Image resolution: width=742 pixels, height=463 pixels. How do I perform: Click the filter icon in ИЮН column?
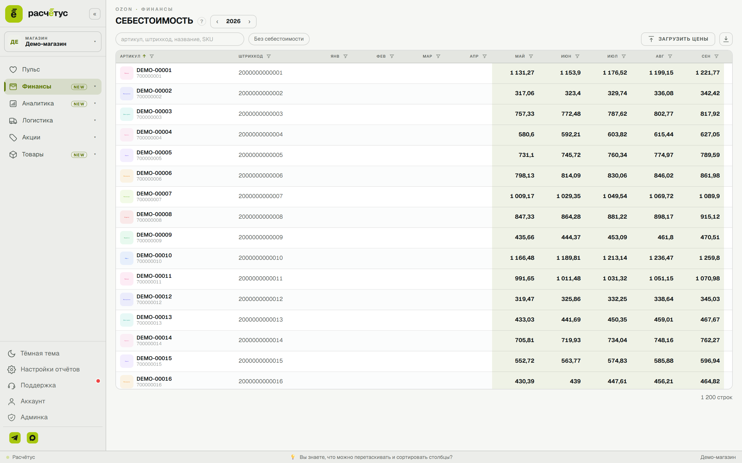pyautogui.click(x=577, y=56)
